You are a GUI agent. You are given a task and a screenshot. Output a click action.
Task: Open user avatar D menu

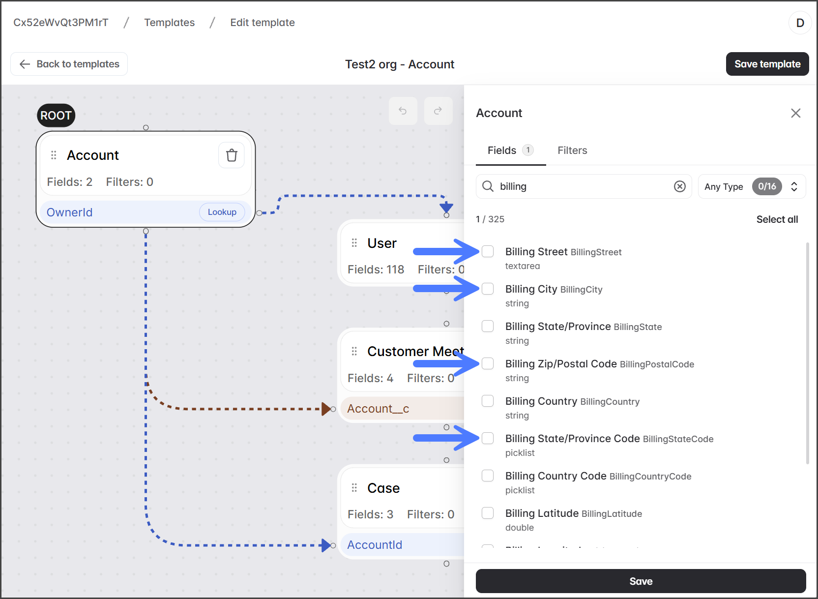point(800,23)
